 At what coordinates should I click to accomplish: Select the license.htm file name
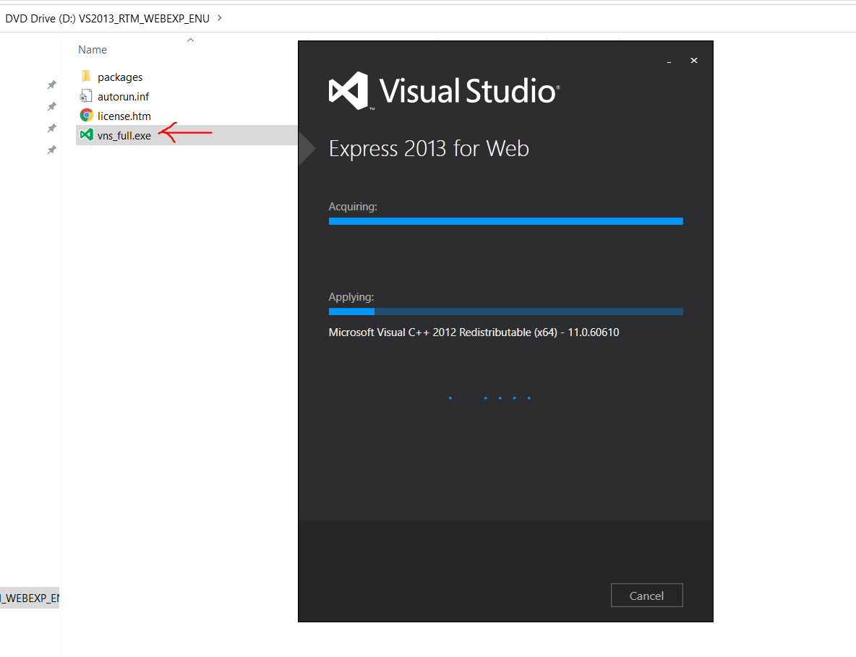pos(124,116)
